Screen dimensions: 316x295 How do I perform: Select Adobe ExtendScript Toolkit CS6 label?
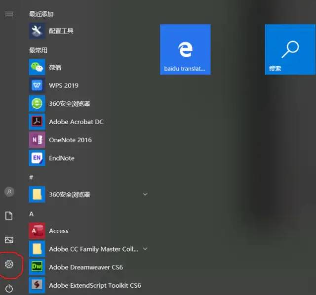point(95,285)
